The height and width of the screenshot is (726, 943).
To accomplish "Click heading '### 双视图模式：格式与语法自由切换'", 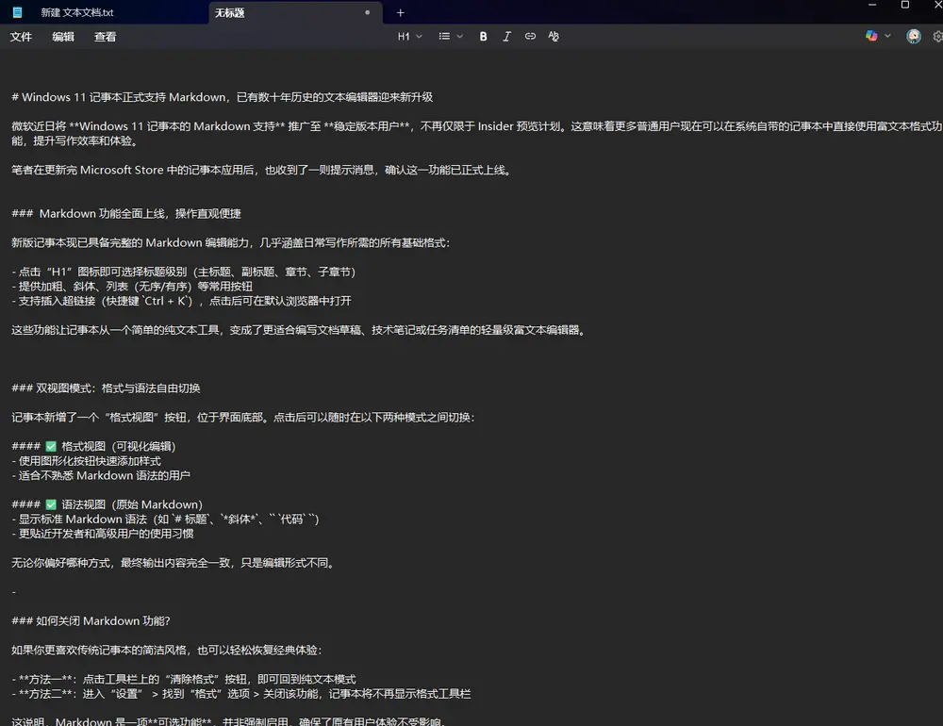I will click(x=106, y=388).
